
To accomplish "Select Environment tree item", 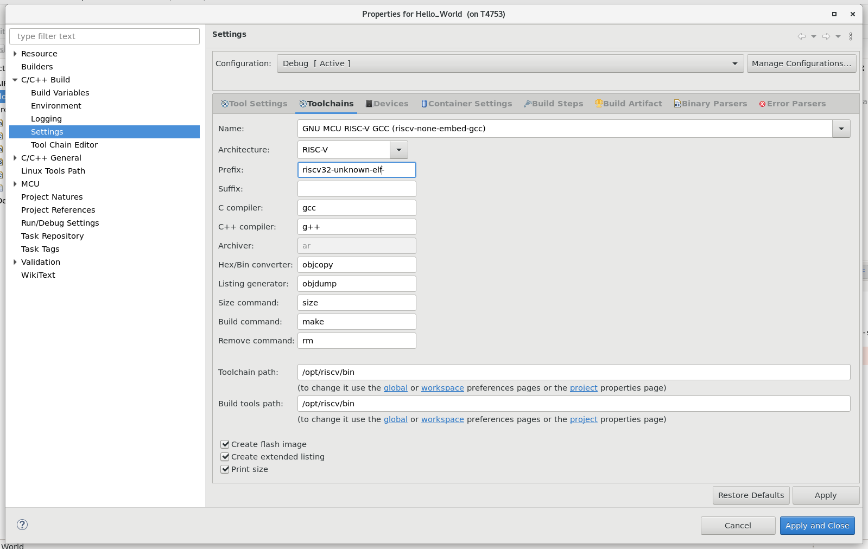I will click(56, 106).
